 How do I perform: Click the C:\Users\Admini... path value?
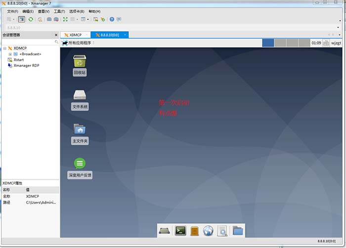point(41,203)
